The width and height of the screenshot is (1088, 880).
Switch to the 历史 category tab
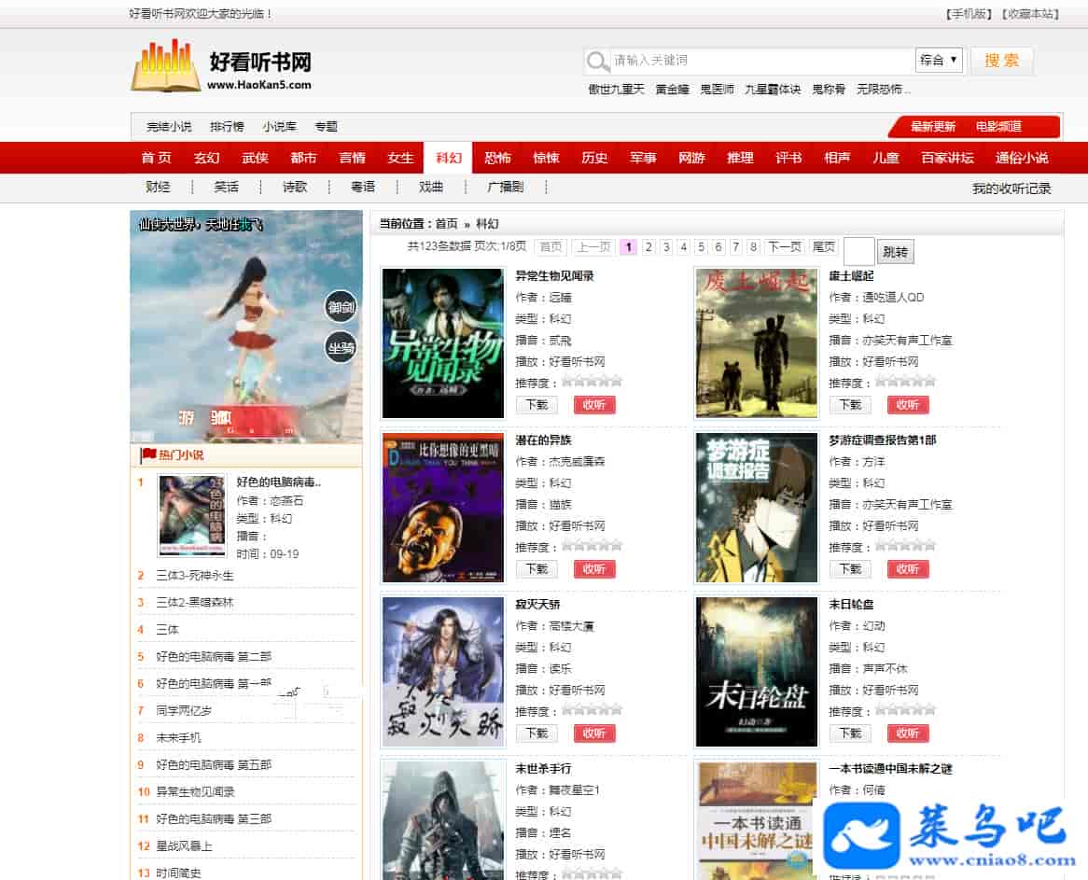click(x=594, y=158)
